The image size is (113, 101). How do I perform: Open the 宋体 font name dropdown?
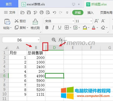pos(73,21)
